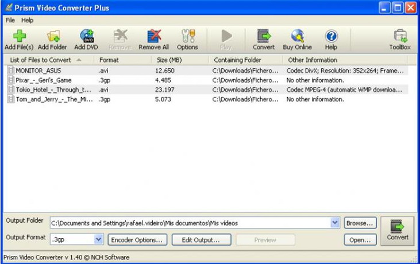Click the Format column header
The width and height of the screenshot is (420, 264).
point(123,60)
